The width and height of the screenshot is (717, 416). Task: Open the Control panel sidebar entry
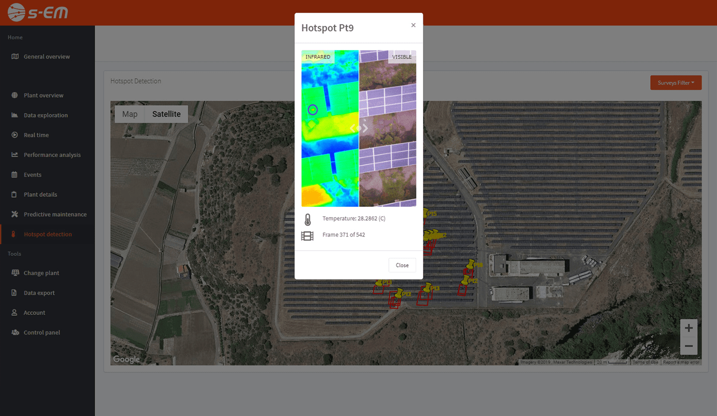pos(47,332)
